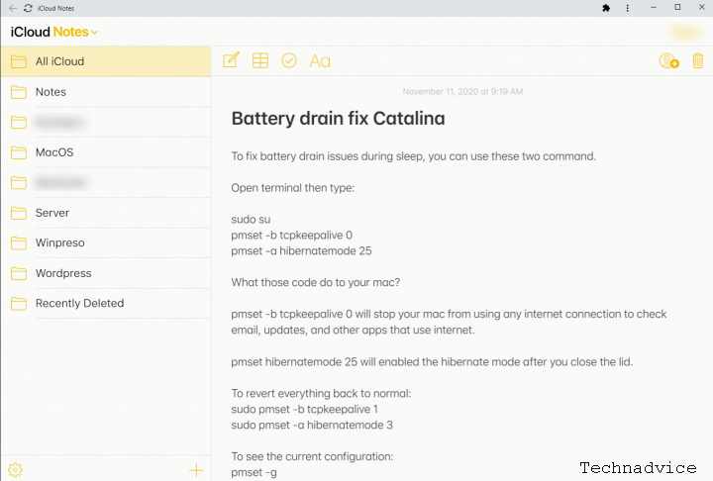The height and width of the screenshot is (481, 713).
Task: Open the MacOS folder
Action: click(x=106, y=152)
